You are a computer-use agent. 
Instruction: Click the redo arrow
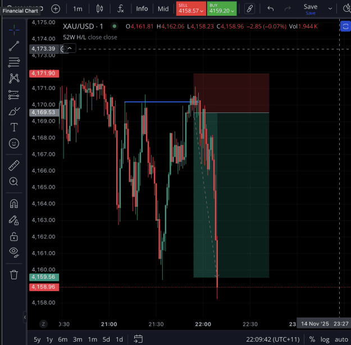(x=288, y=9)
